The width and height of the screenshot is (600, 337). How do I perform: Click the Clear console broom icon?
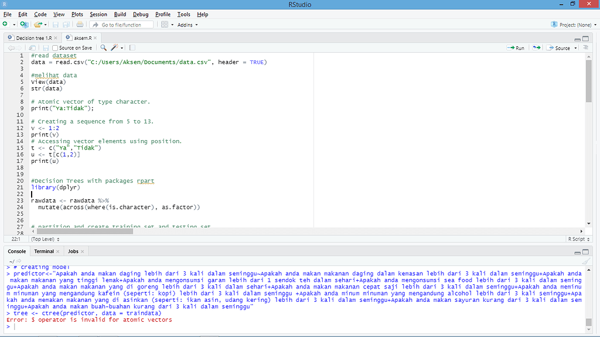point(586,261)
